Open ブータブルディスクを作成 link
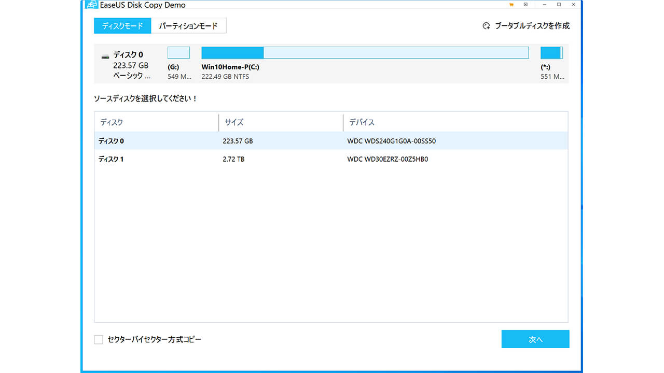Viewport: 664px width, 373px height. (532, 26)
